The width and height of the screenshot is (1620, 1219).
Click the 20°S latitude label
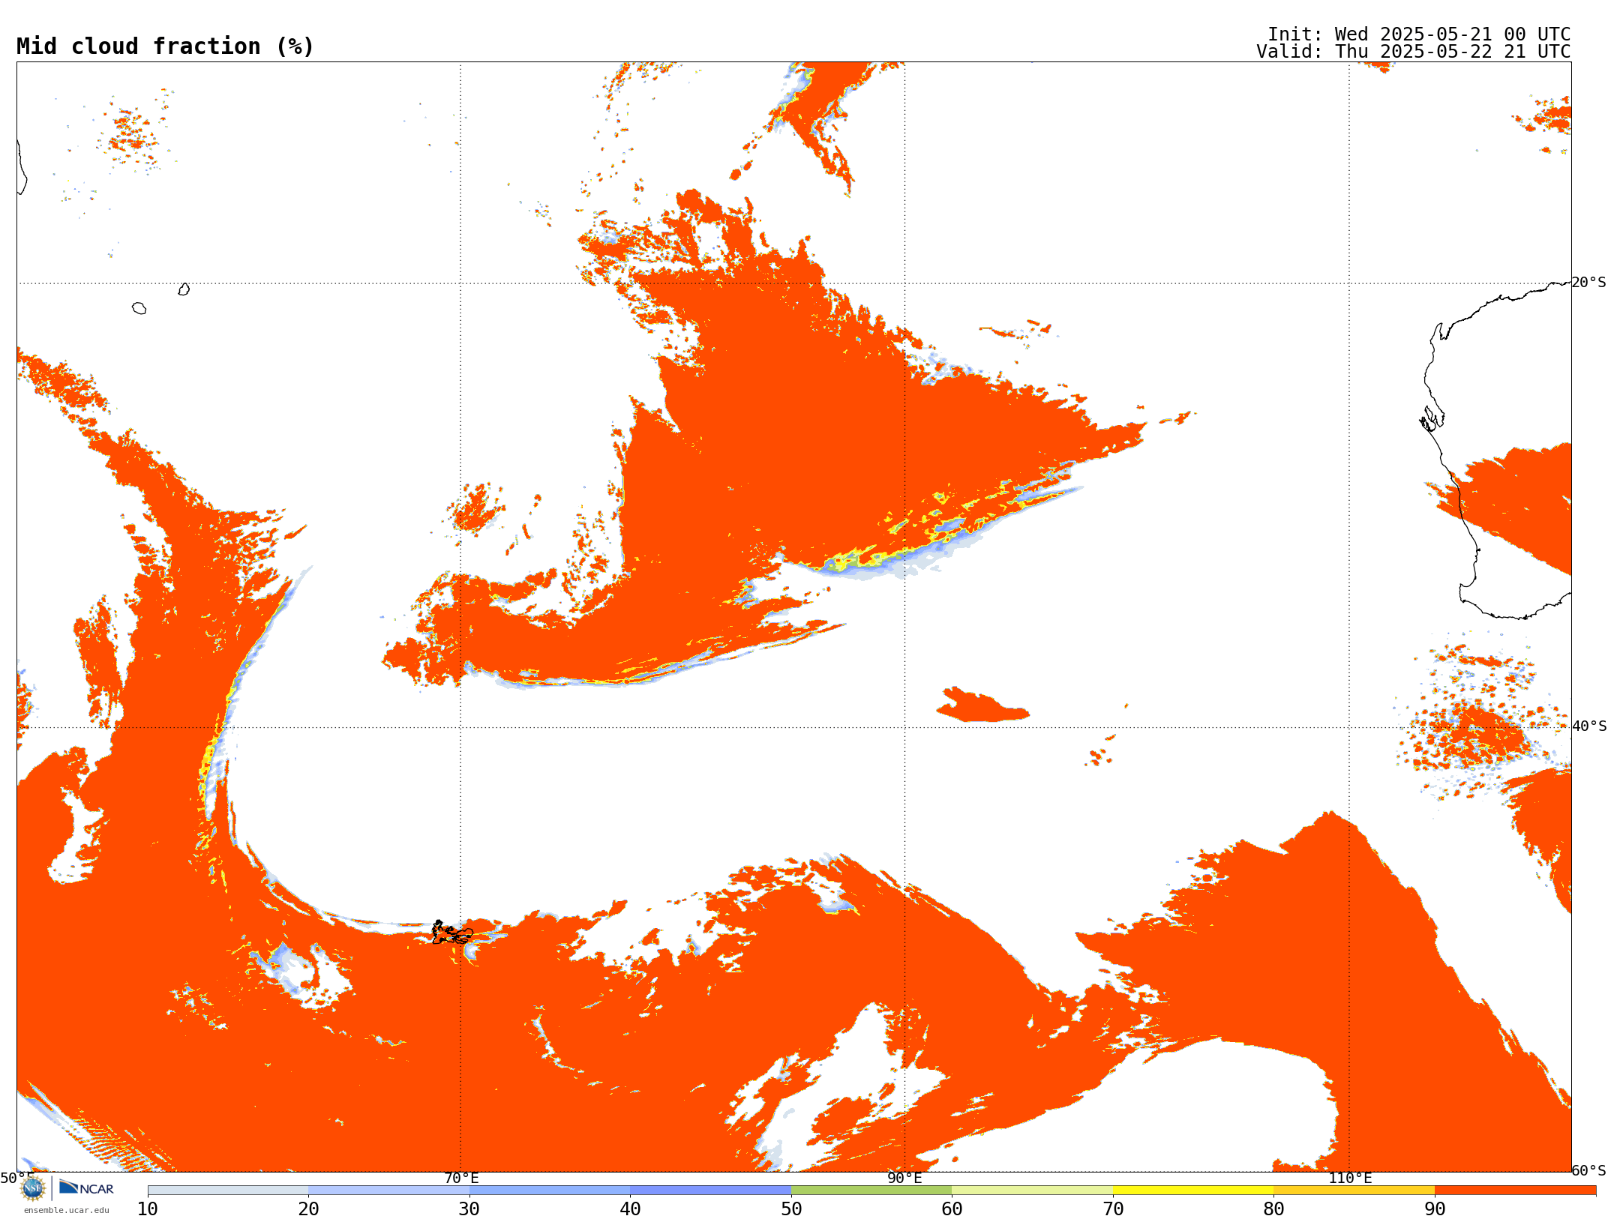coord(1589,283)
